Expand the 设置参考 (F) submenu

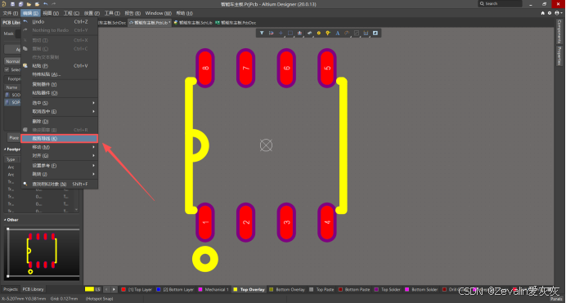point(60,165)
